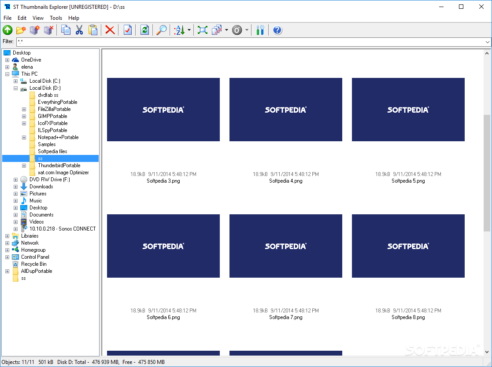
Task: Expand the ThunderbirdPortable folder
Action: click(24, 165)
